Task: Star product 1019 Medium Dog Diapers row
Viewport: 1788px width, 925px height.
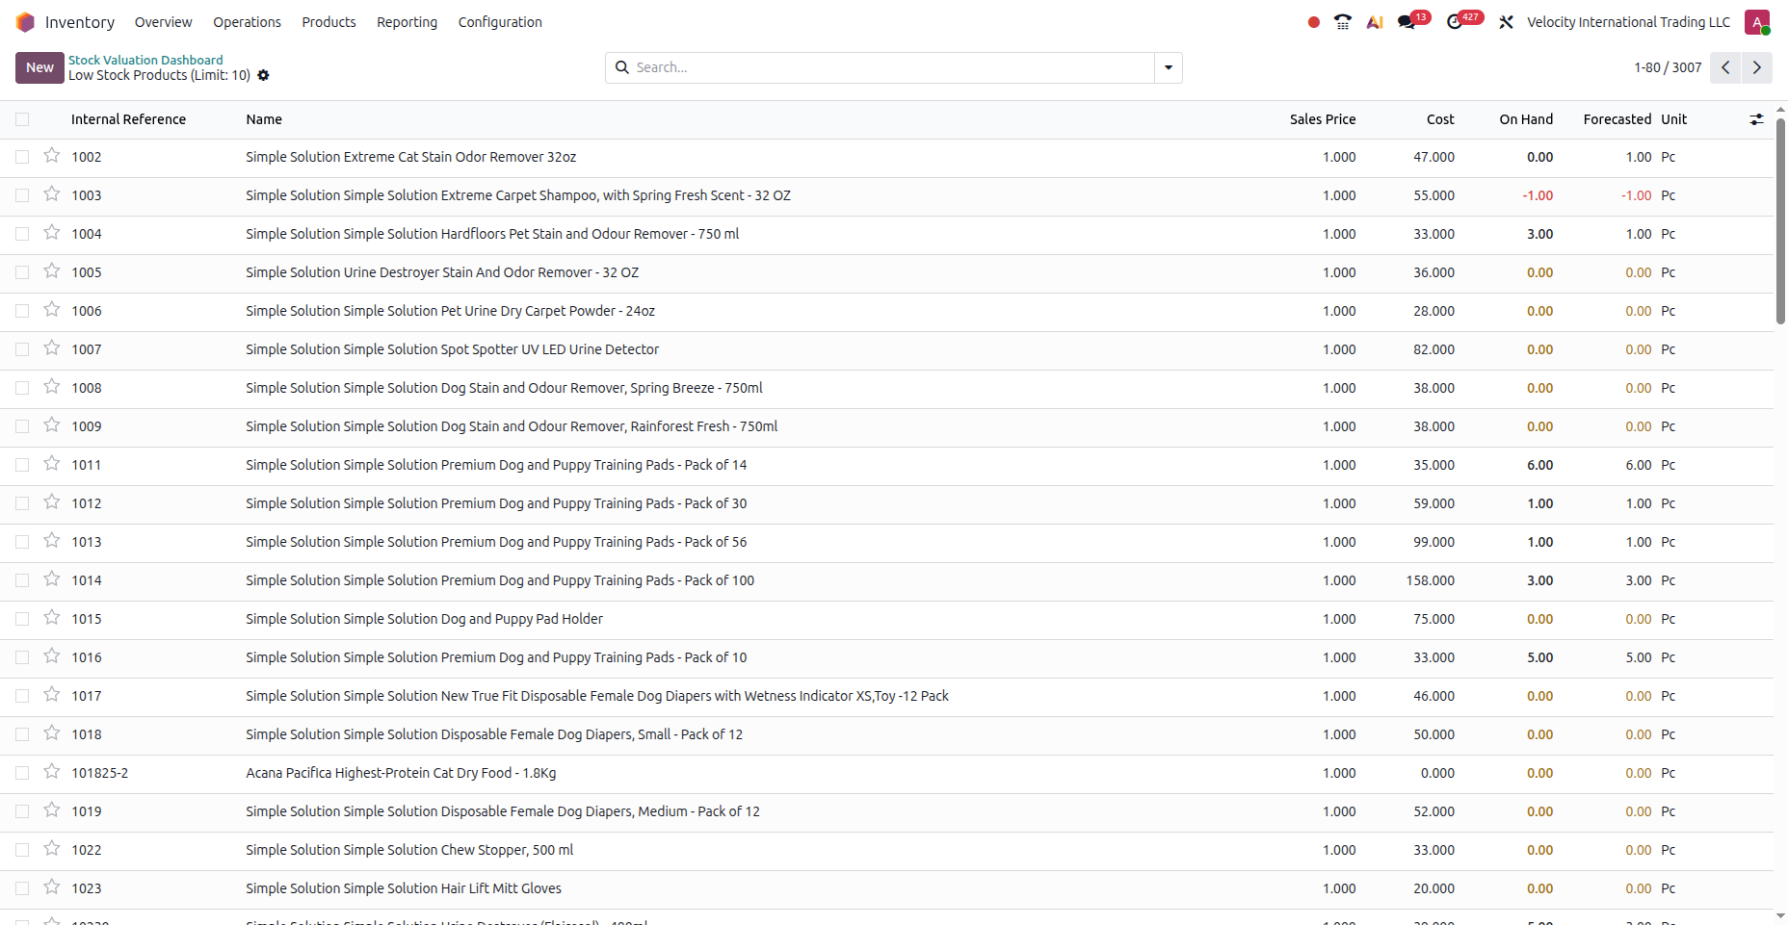Action: (x=52, y=810)
